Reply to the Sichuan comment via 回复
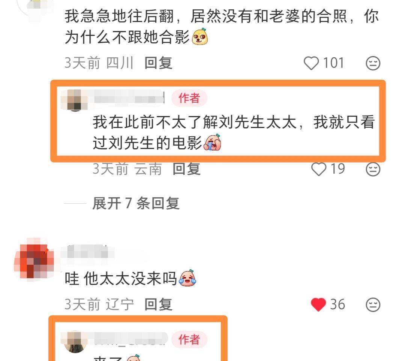Viewport: 405px width, 361px height. point(158,63)
